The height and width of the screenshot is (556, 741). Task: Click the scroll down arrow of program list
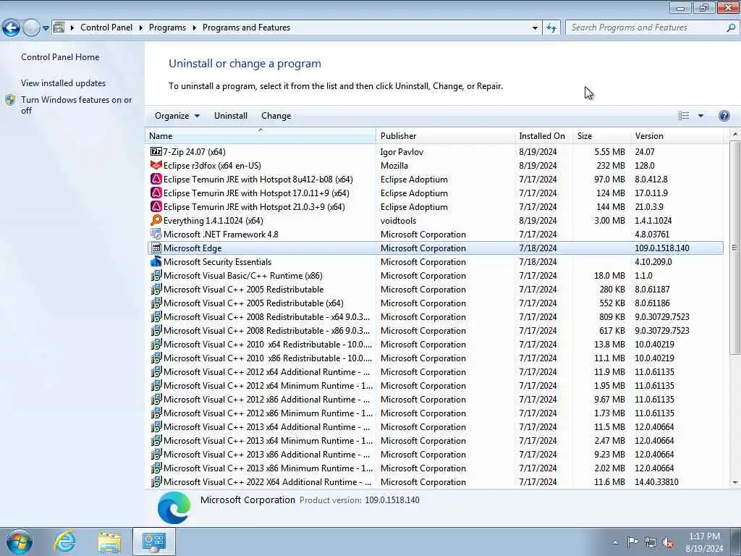tap(735, 482)
